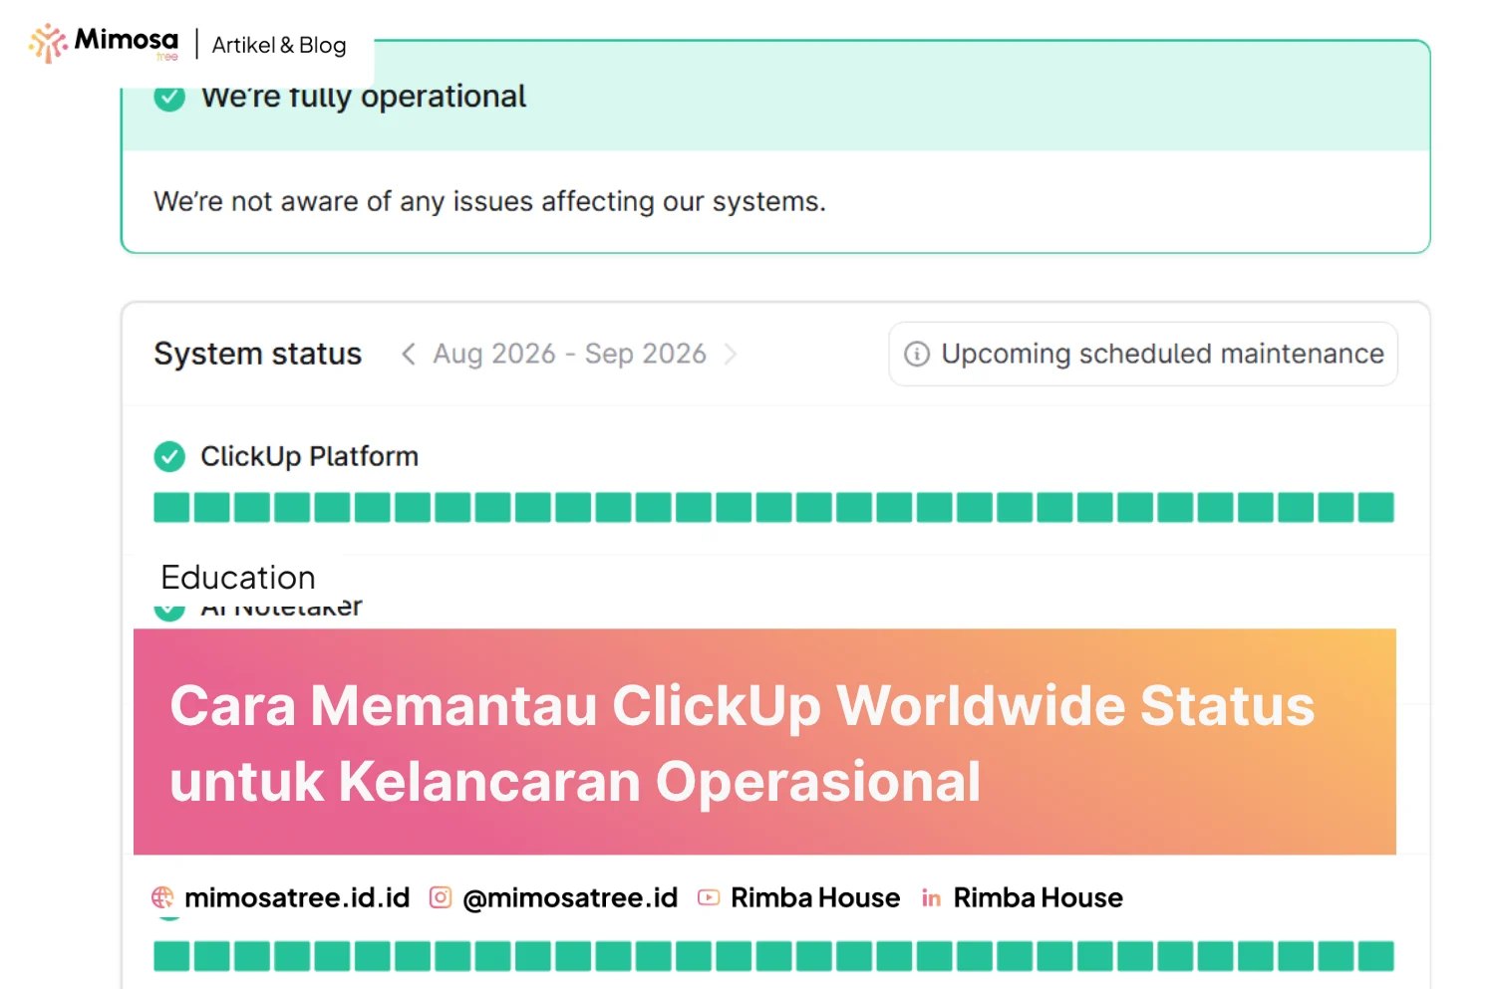Screen dimensions: 1495x989
Task: Open the article title about ClickUp Worldwide Status
Action: 743,743
